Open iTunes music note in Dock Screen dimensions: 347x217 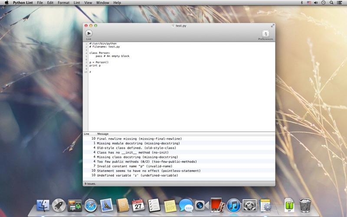tap(233, 205)
